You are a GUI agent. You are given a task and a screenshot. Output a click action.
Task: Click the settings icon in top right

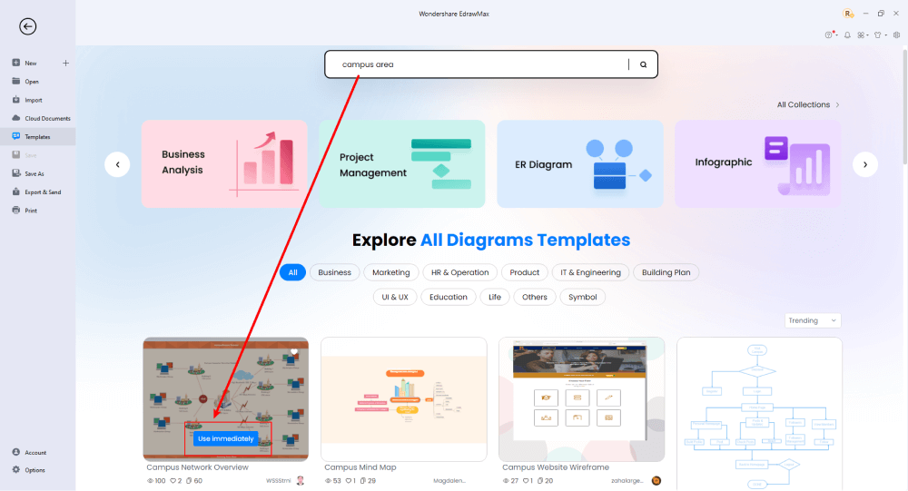tap(896, 34)
